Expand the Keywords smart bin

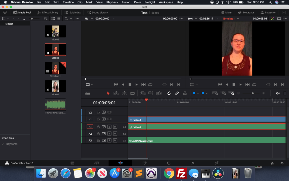(x=3, y=144)
